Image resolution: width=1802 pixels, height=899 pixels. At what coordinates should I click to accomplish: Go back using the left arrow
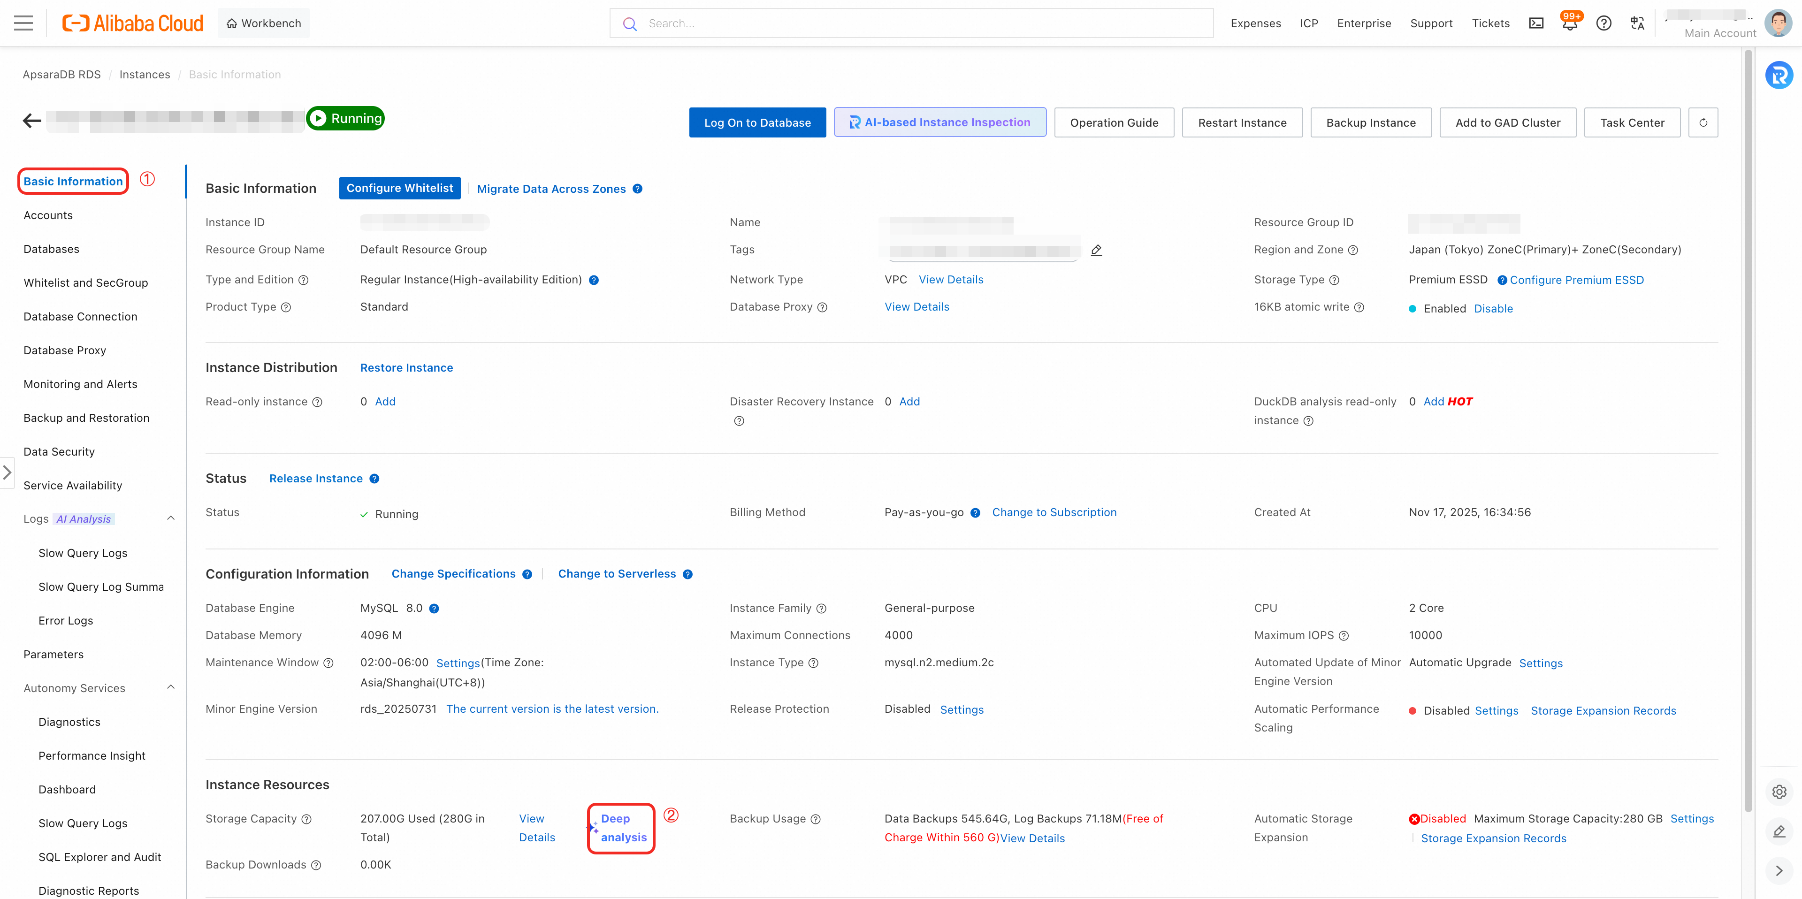pos(32,121)
